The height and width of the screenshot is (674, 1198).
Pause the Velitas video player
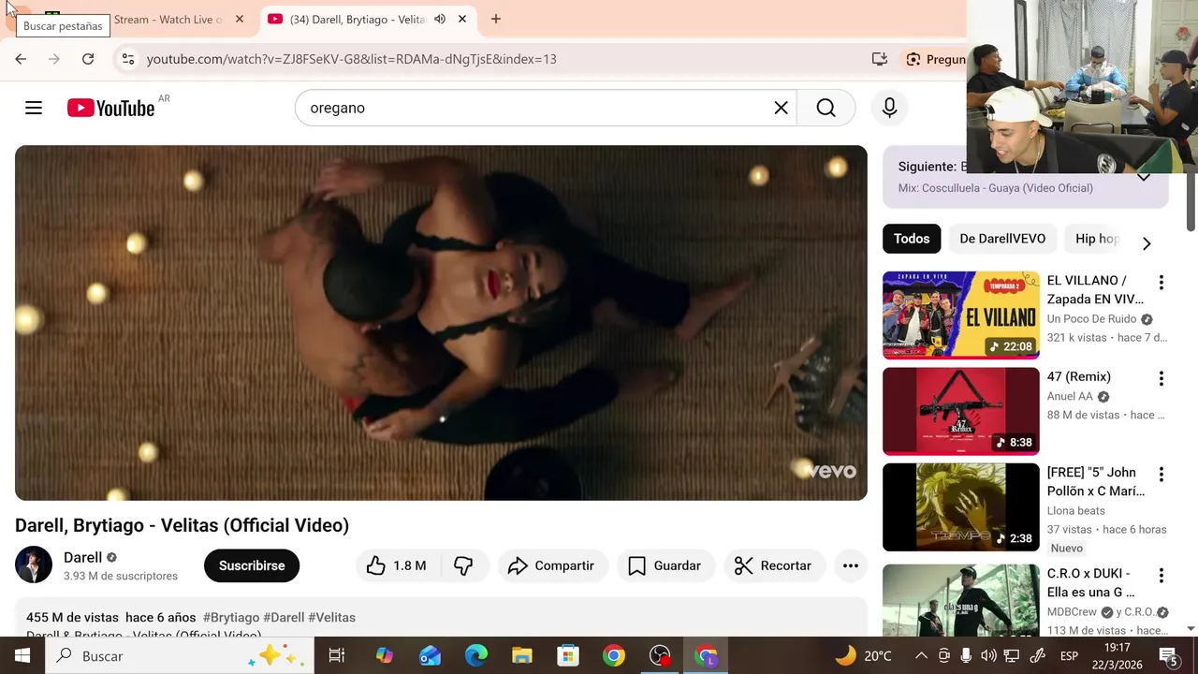441,323
